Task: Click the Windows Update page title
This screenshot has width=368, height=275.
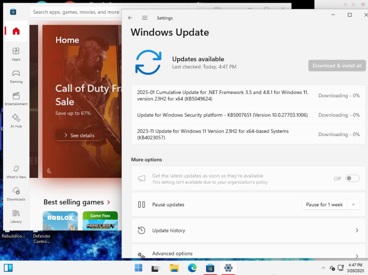Action: [x=170, y=33]
